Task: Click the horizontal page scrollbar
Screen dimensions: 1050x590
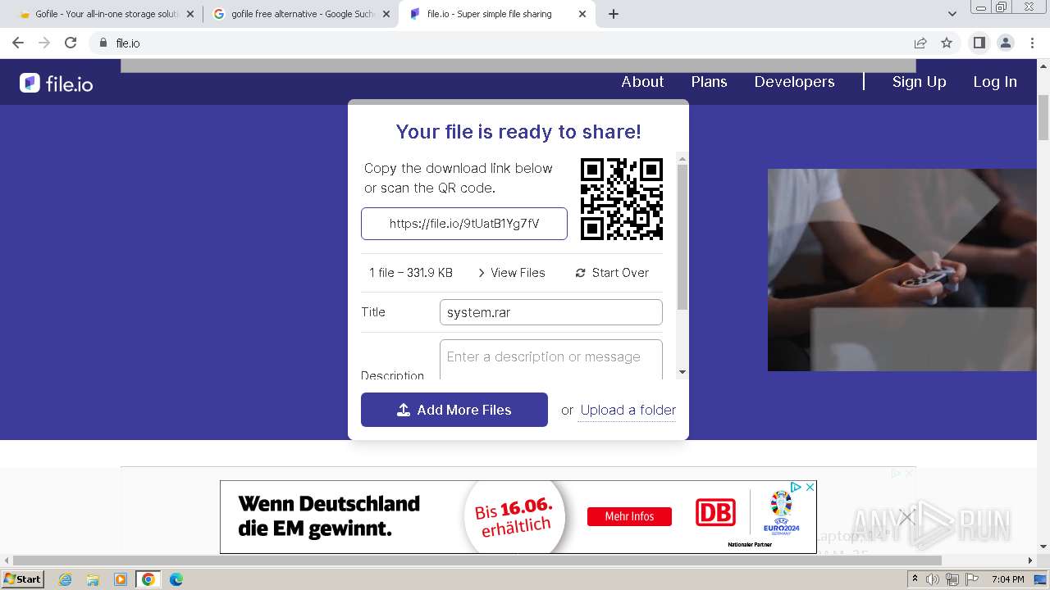Action: click(x=476, y=560)
